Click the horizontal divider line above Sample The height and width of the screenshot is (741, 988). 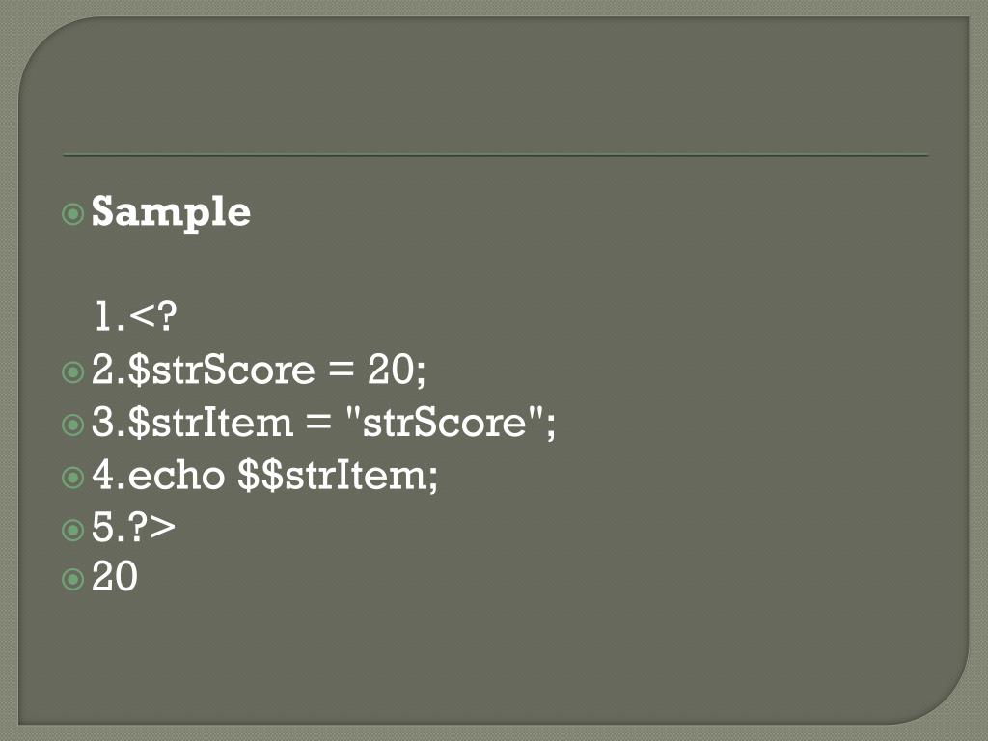tap(495, 155)
